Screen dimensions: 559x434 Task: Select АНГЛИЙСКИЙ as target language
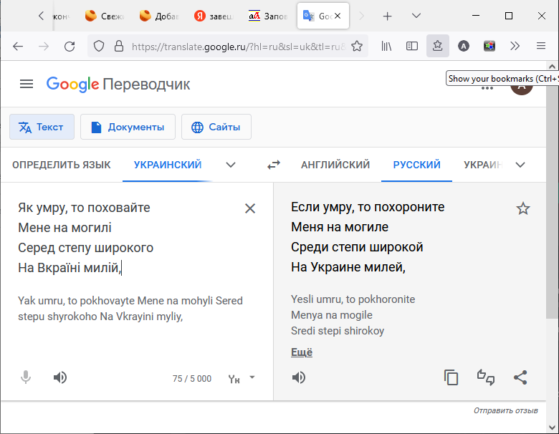(x=335, y=165)
